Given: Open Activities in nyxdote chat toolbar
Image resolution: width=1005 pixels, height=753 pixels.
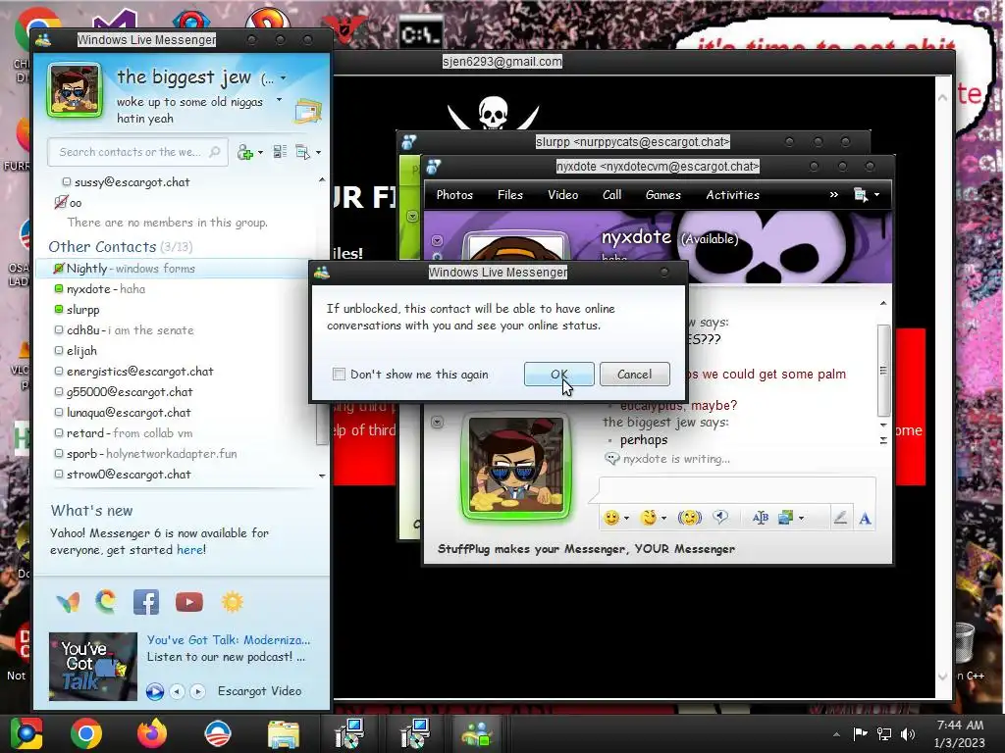Looking at the screenshot, I should pos(732,195).
